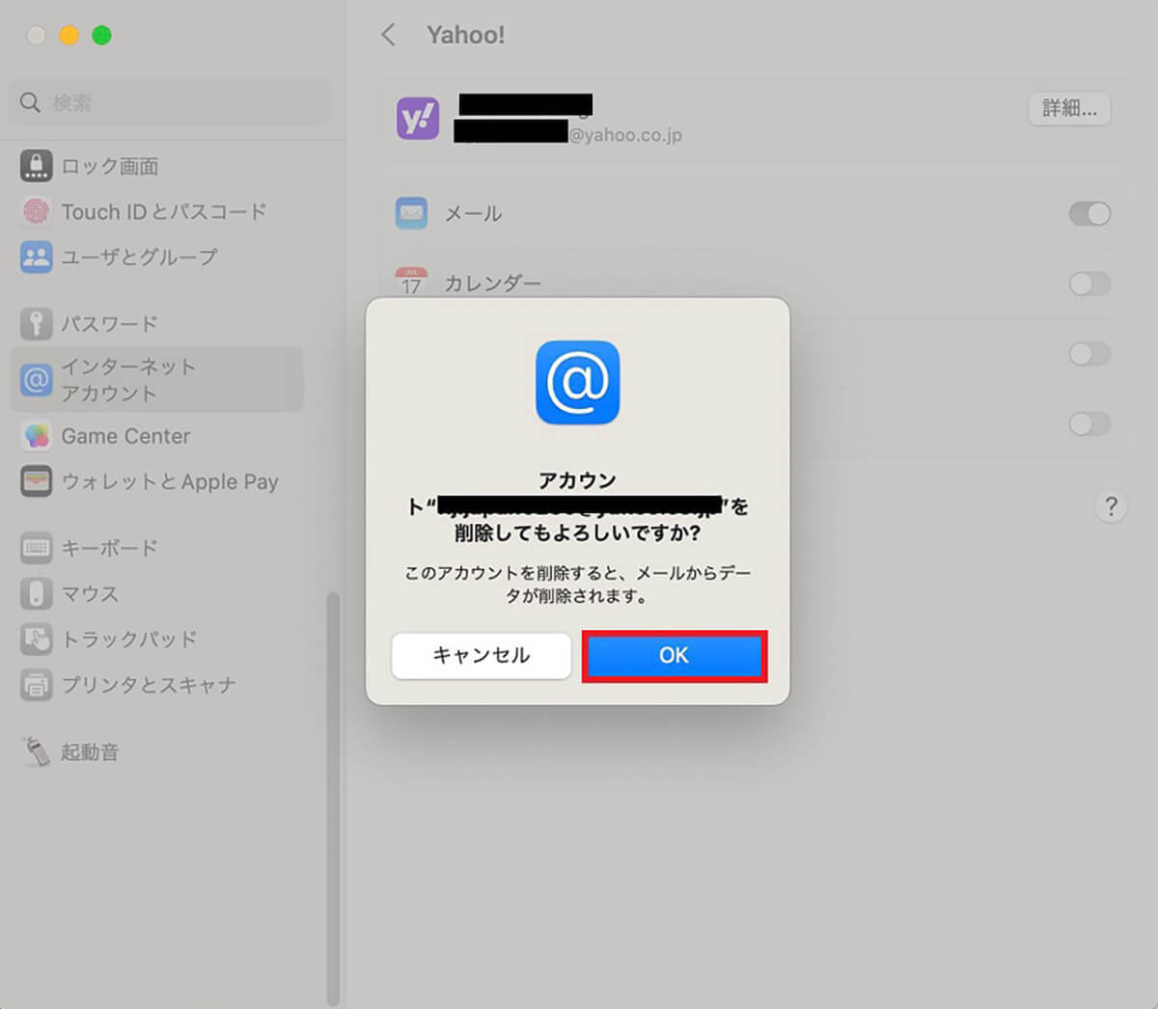This screenshot has width=1158, height=1009.
Task: Select ユーザとグループ sidebar label
Action: point(140,257)
